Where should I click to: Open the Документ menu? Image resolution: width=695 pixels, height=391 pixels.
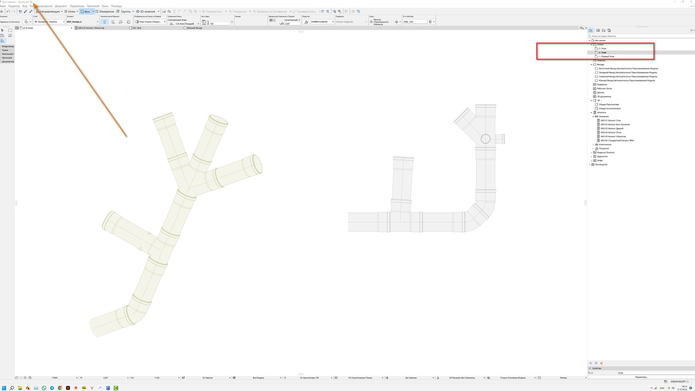point(61,6)
